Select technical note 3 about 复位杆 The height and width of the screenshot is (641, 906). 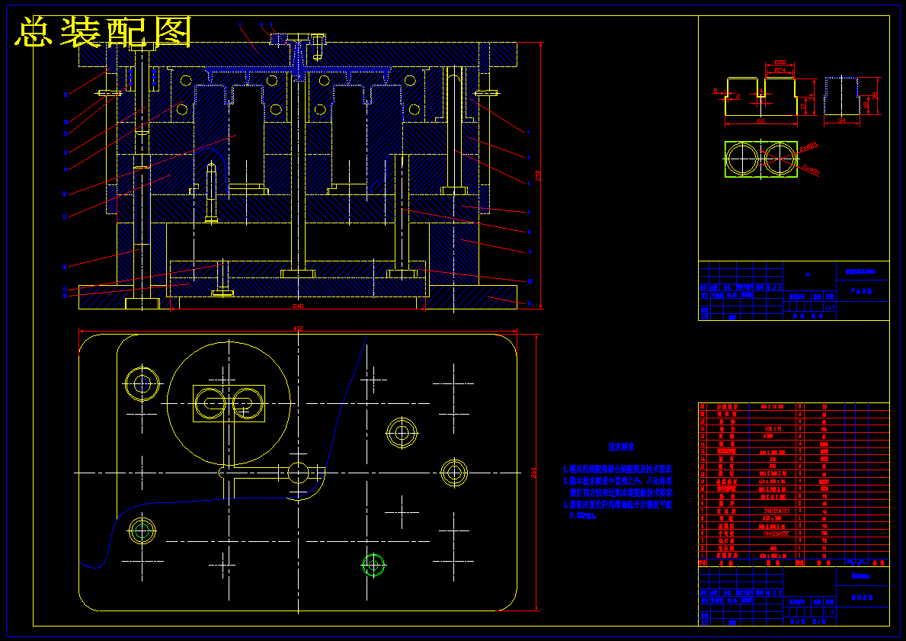(x=618, y=504)
